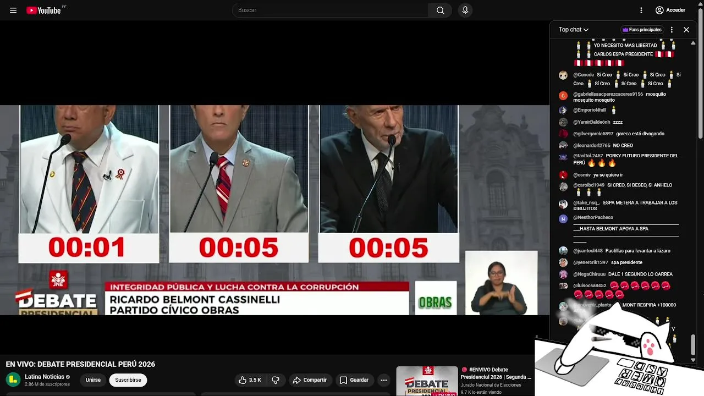Click the 'gareca está divagando' message

tap(640, 134)
